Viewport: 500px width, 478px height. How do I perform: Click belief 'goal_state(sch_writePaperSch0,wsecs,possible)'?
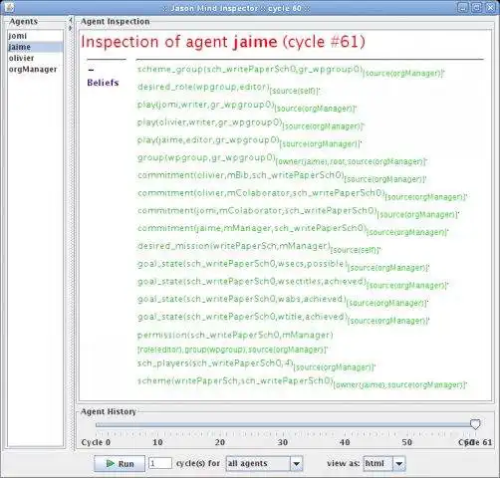242,264
